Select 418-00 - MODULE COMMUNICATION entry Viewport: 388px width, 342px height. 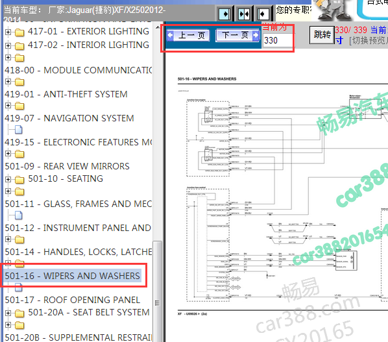coord(79,70)
